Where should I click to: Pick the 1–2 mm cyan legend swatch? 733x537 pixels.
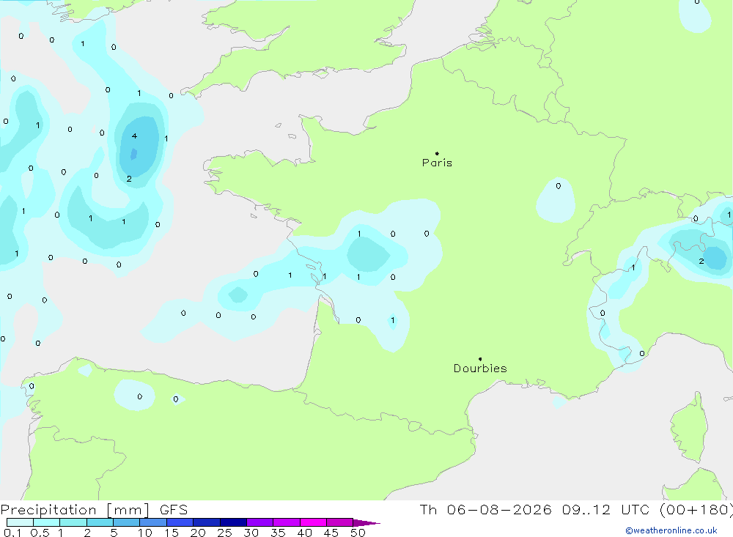click(73, 522)
